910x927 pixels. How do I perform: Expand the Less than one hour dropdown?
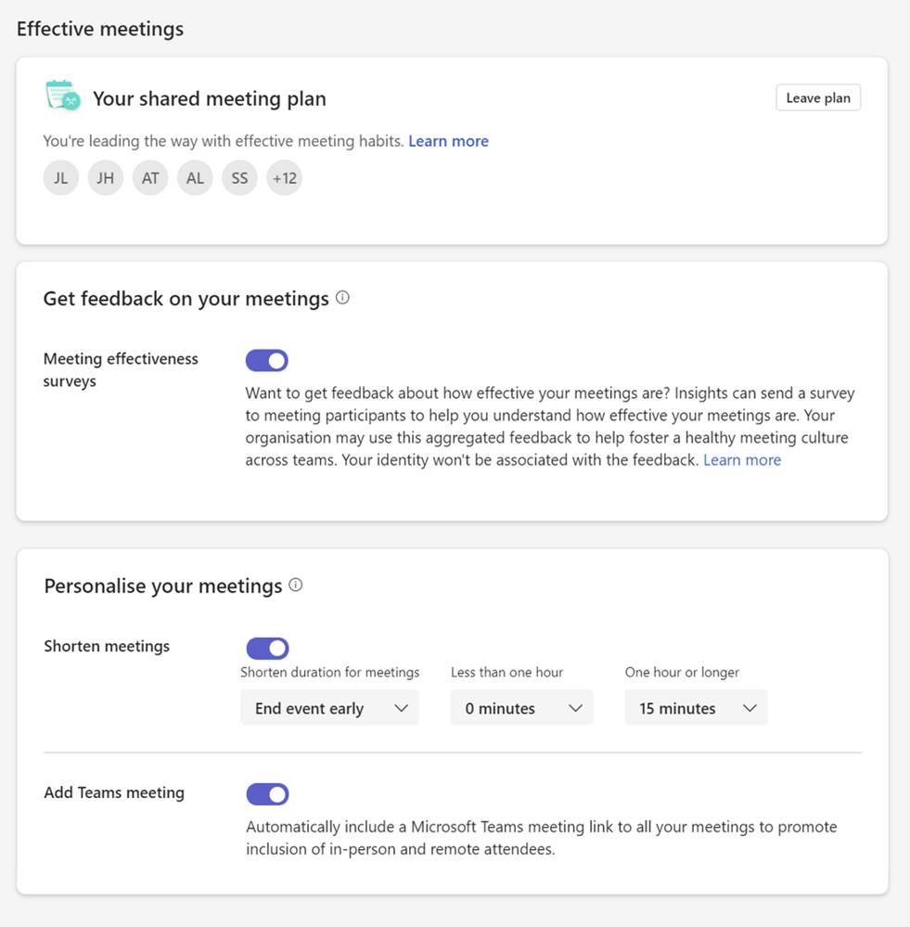point(522,708)
